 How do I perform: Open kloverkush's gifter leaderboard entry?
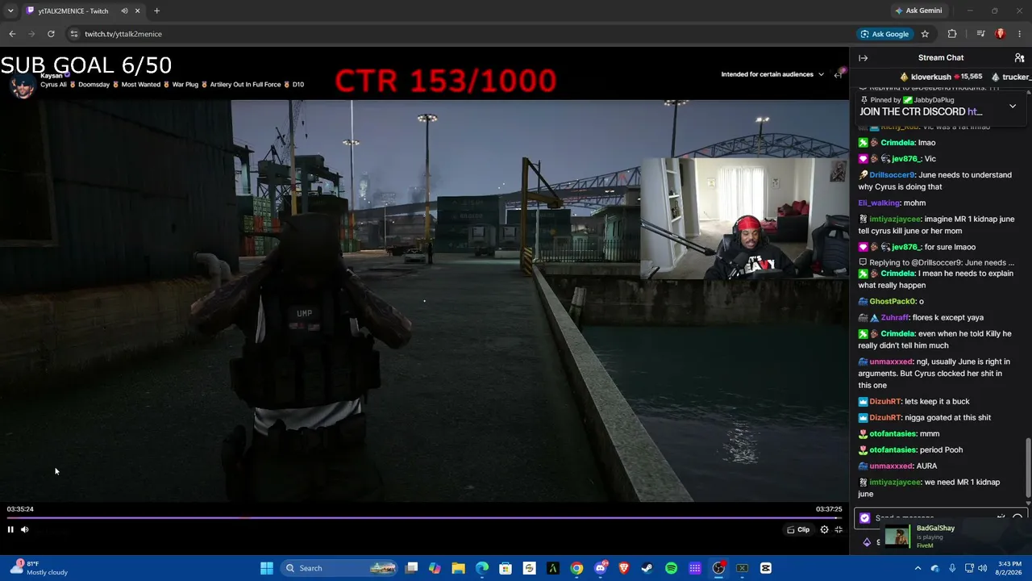pyautogui.click(x=941, y=77)
